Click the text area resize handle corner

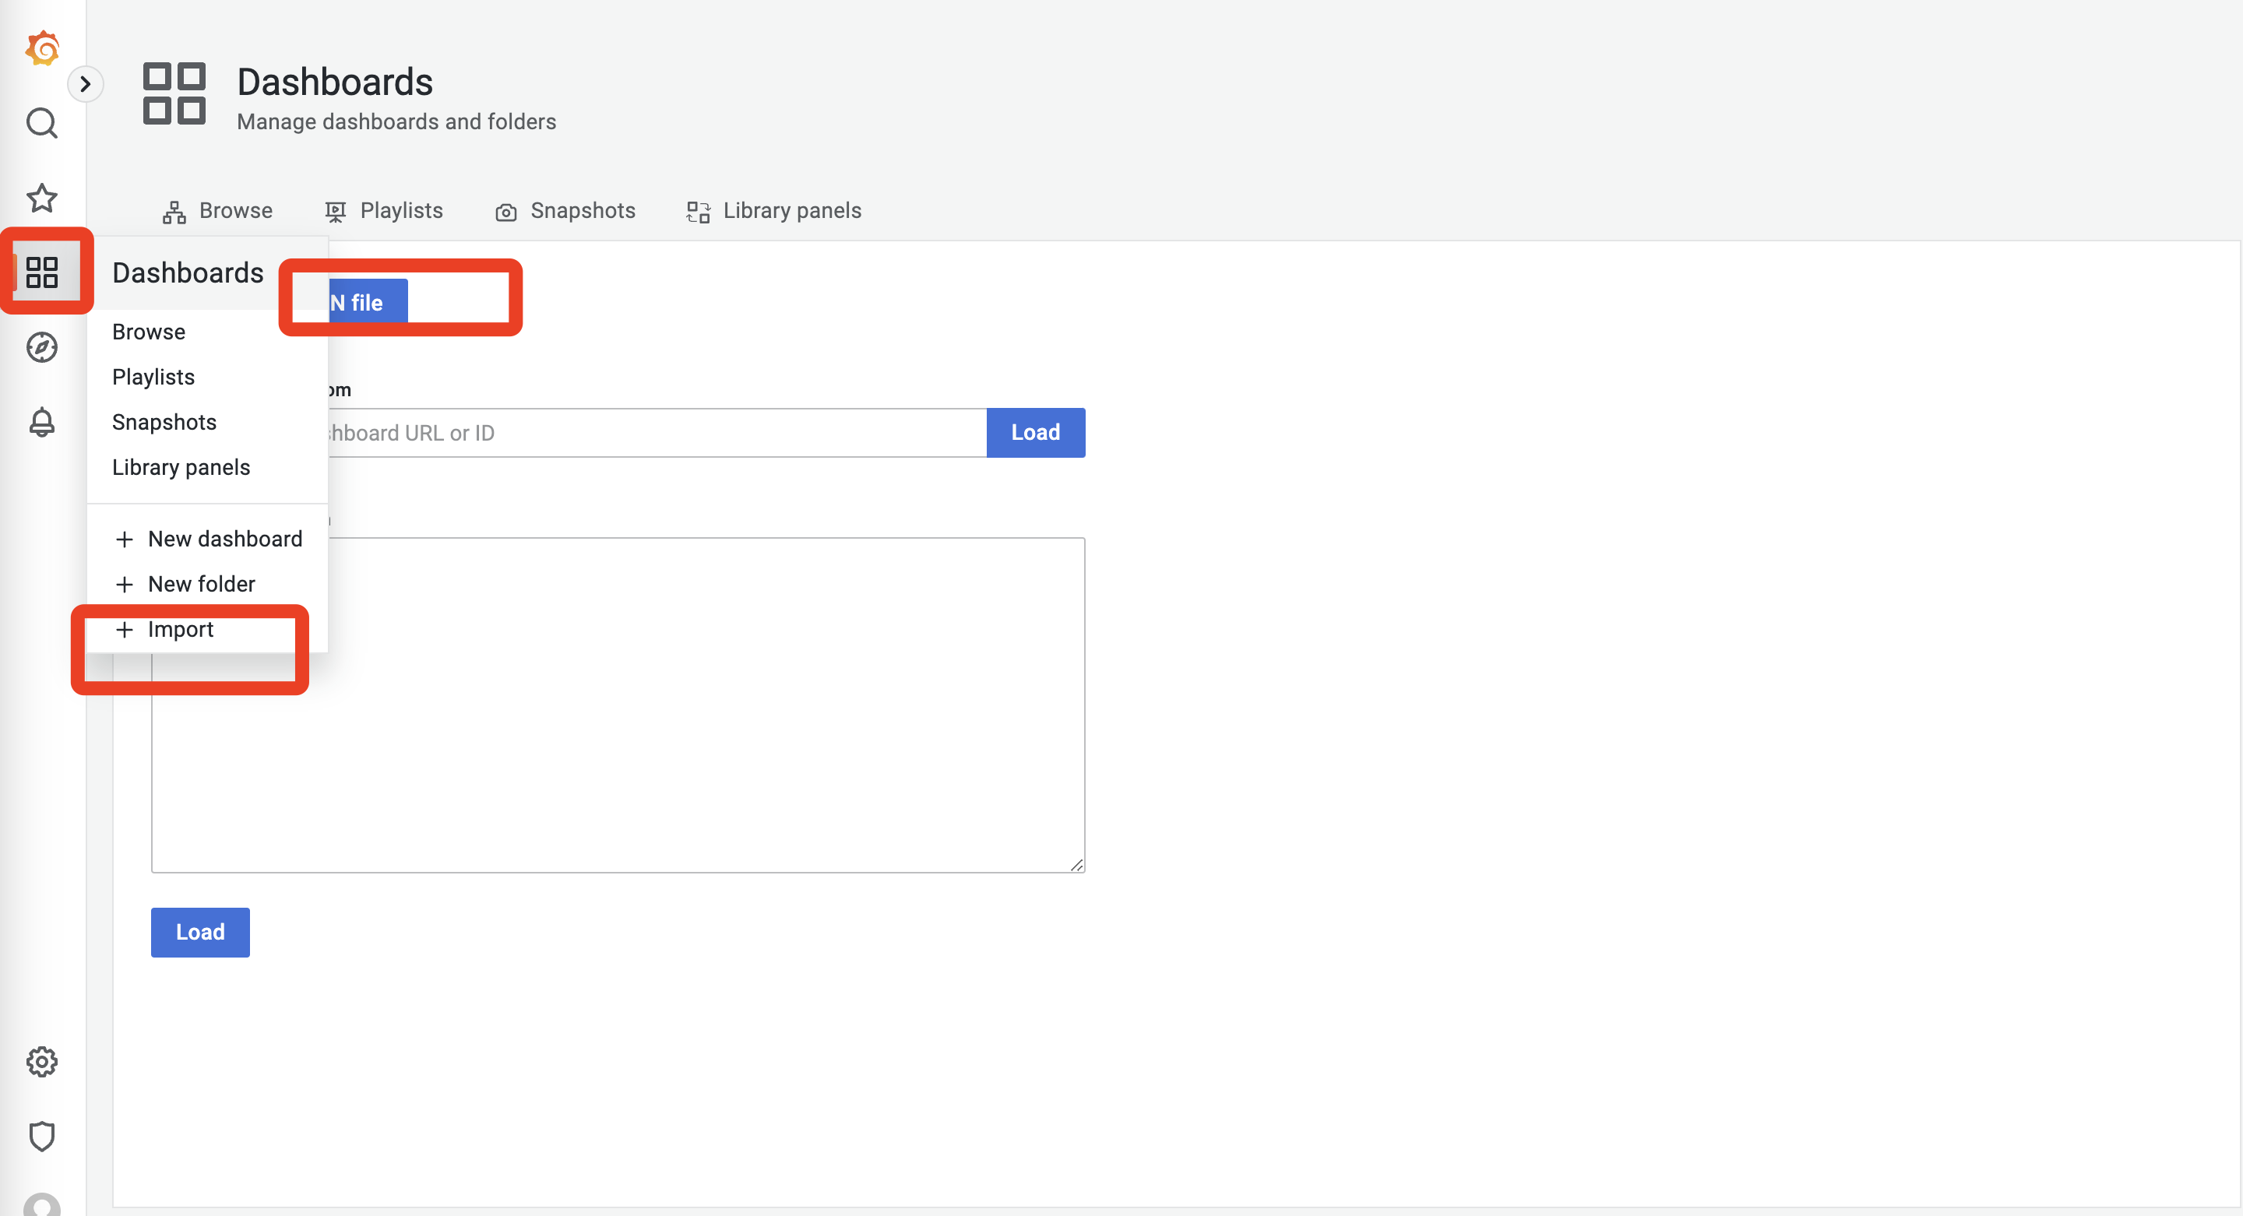(1077, 864)
